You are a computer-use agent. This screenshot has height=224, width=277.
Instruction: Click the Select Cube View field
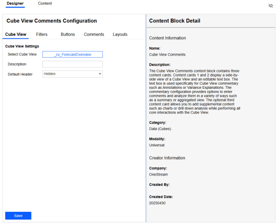tap(72, 55)
